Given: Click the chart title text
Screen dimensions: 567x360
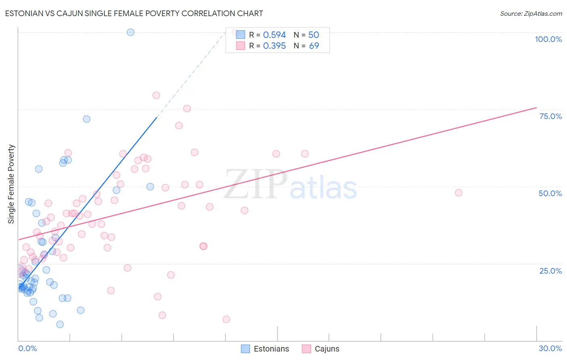Looking at the screenshot, I should 134,14.
